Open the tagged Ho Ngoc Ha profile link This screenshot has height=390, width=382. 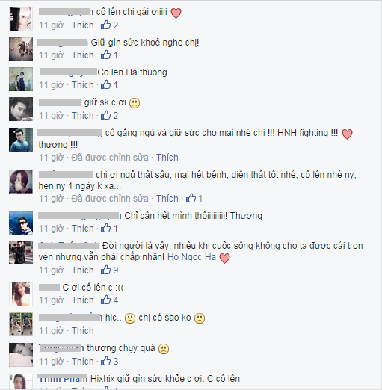(191, 257)
